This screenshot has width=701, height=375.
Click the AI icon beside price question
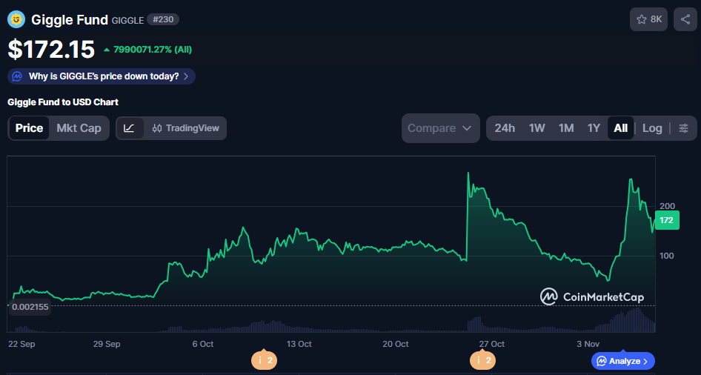(x=18, y=76)
